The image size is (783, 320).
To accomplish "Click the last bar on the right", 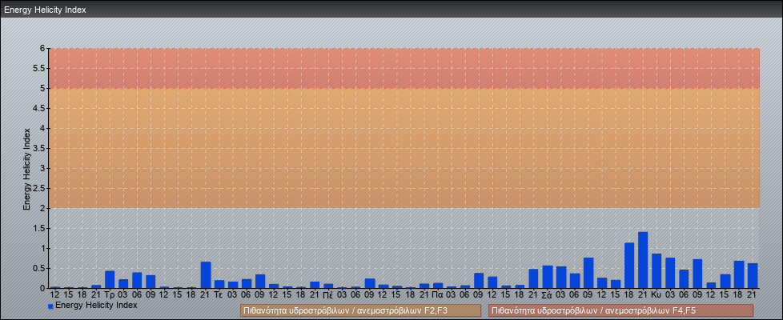I will 753,275.
